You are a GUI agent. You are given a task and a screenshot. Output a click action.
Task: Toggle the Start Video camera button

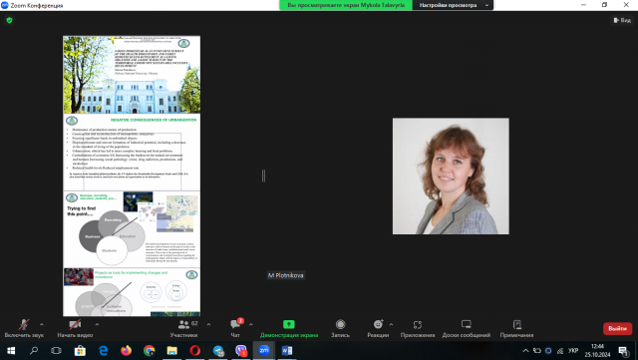[x=75, y=324]
